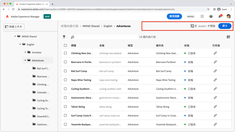Open a new browser tab
This screenshot has height=132, width=235.
pyautogui.click(x=52, y=4)
